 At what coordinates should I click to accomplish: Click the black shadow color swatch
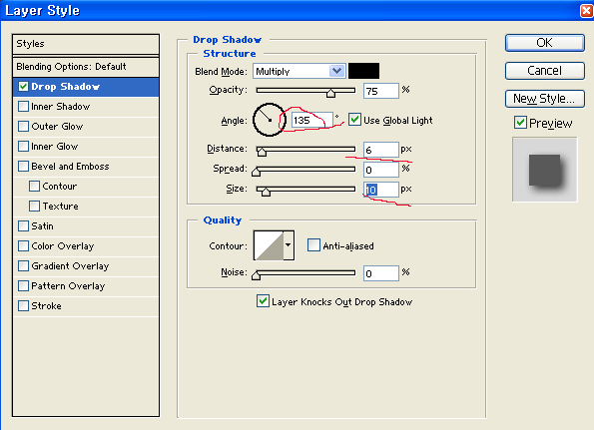pyautogui.click(x=363, y=71)
